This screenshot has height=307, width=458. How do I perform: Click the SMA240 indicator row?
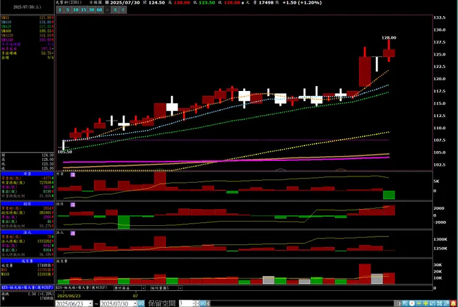point(27,40)
